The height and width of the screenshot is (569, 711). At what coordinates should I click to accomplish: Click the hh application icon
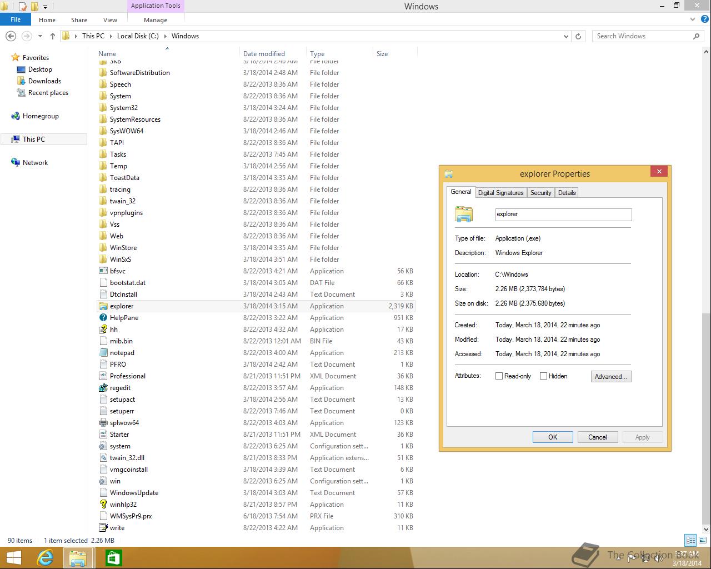pyautogui.click(x=103, y=330)
